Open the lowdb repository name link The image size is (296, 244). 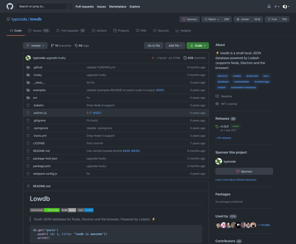click(36, 19)
